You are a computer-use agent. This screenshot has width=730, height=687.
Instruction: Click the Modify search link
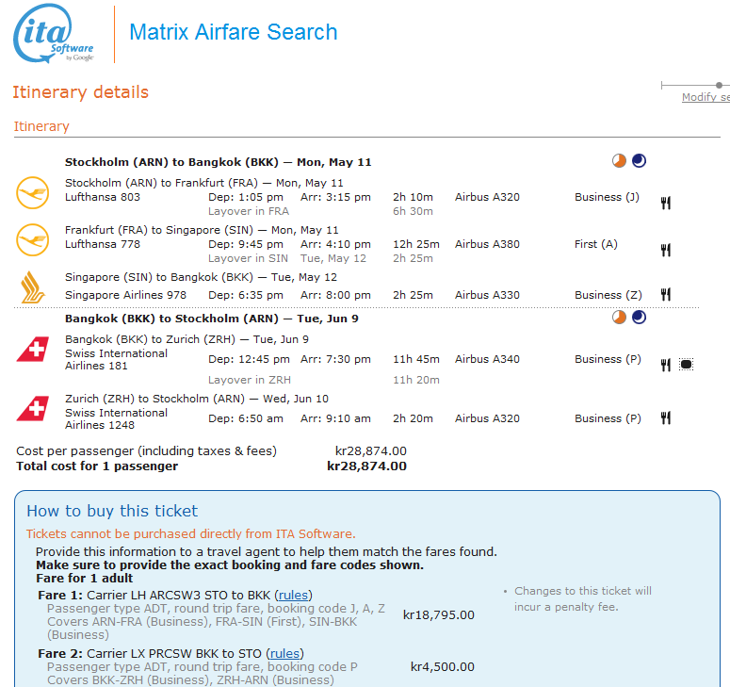coord(706,97)
